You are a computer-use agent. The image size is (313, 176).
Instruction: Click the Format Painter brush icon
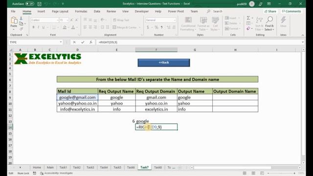21,29
